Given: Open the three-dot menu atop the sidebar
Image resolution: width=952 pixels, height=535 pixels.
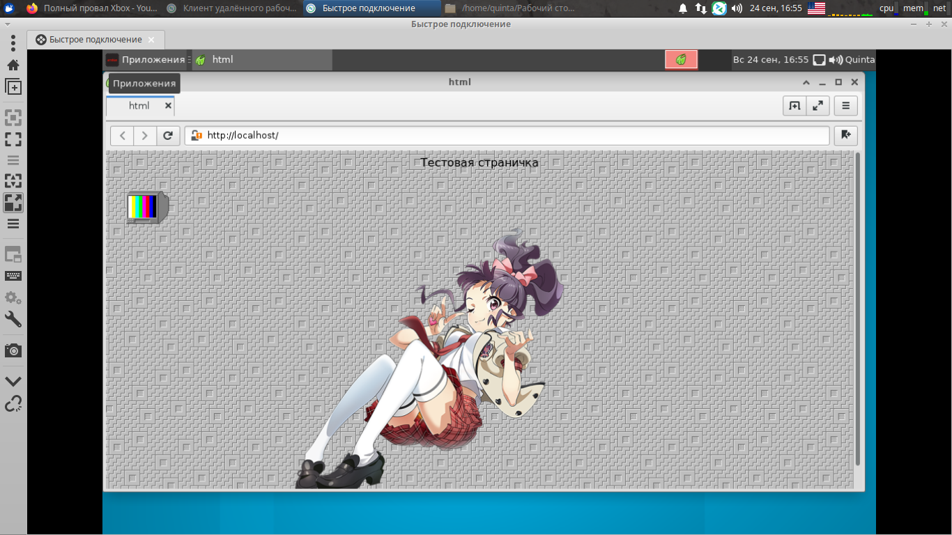Looking at the screenshot, I should point(13,43).
